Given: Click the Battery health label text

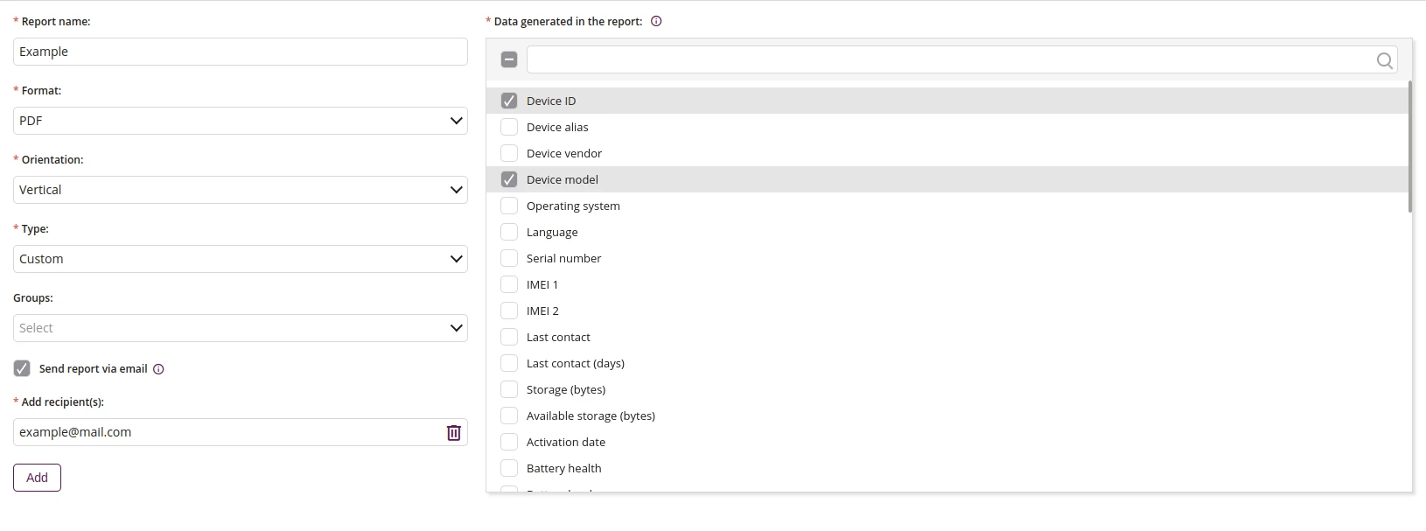Looking at the screenshot, I should [x=563, y=468].
